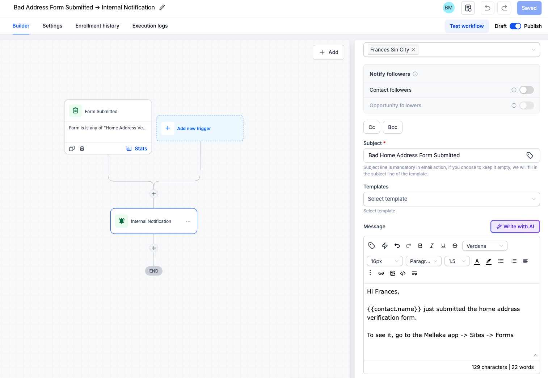Grab message editor resize handle
The width and height of the screenshot is (548, 378).
(535, 355)
